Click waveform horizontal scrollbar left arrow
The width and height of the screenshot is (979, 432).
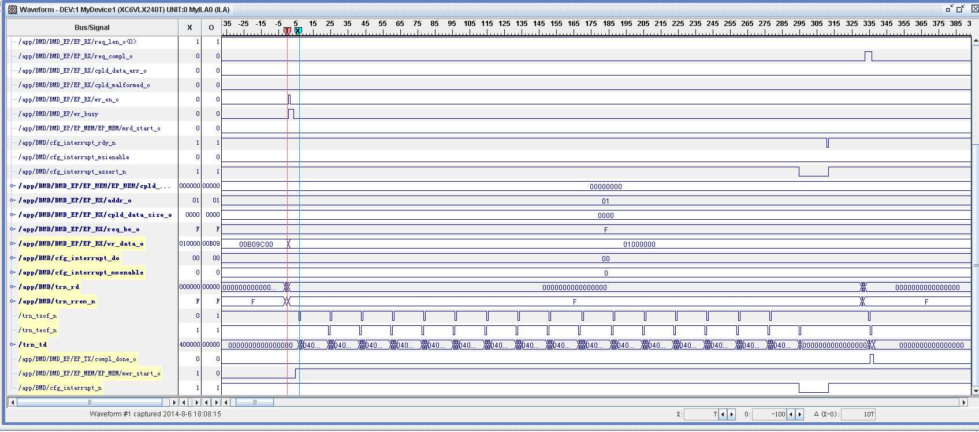coord(226,402)
